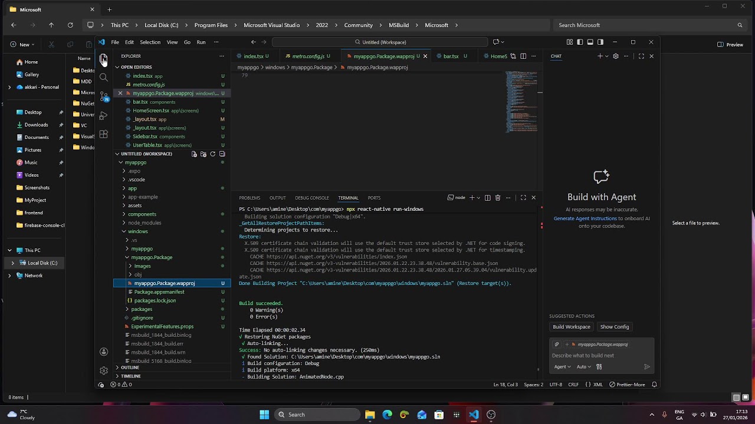755x424 pixels.
Task: Click the XML language mode indicator
Action: 595,385
